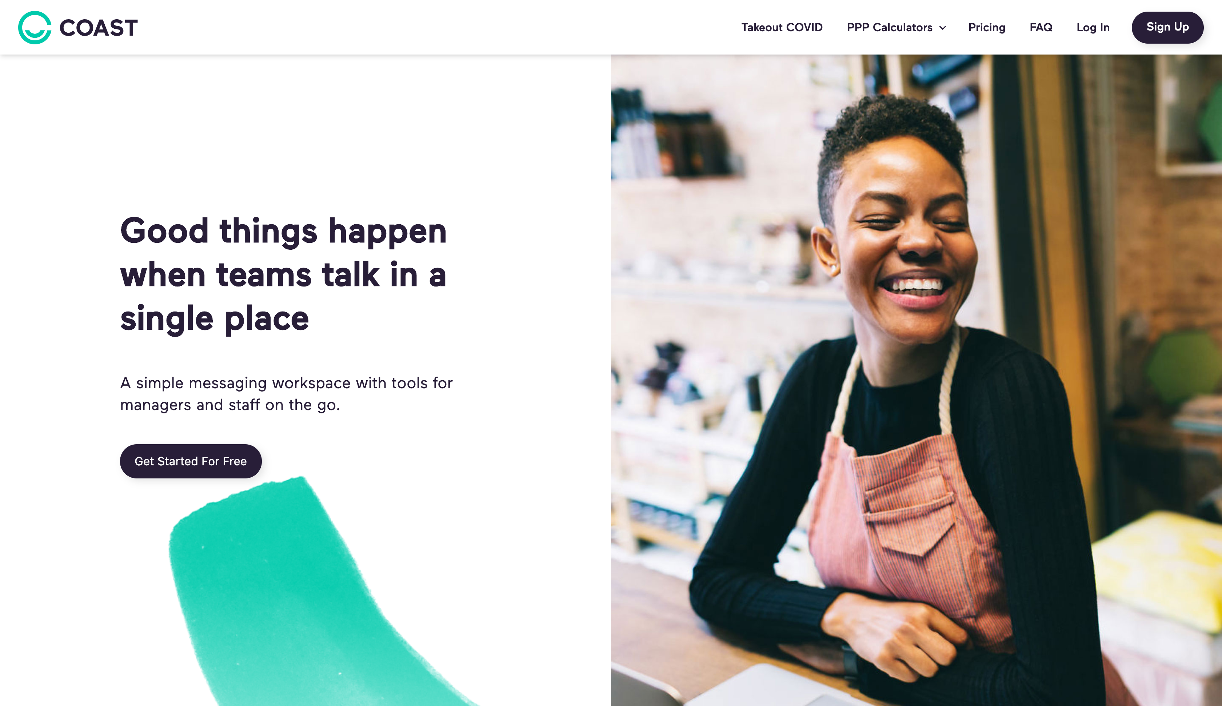Click 'managers and staff on the go' text
The width and height of the screenshot is (1222, 706).
(230, 404)
